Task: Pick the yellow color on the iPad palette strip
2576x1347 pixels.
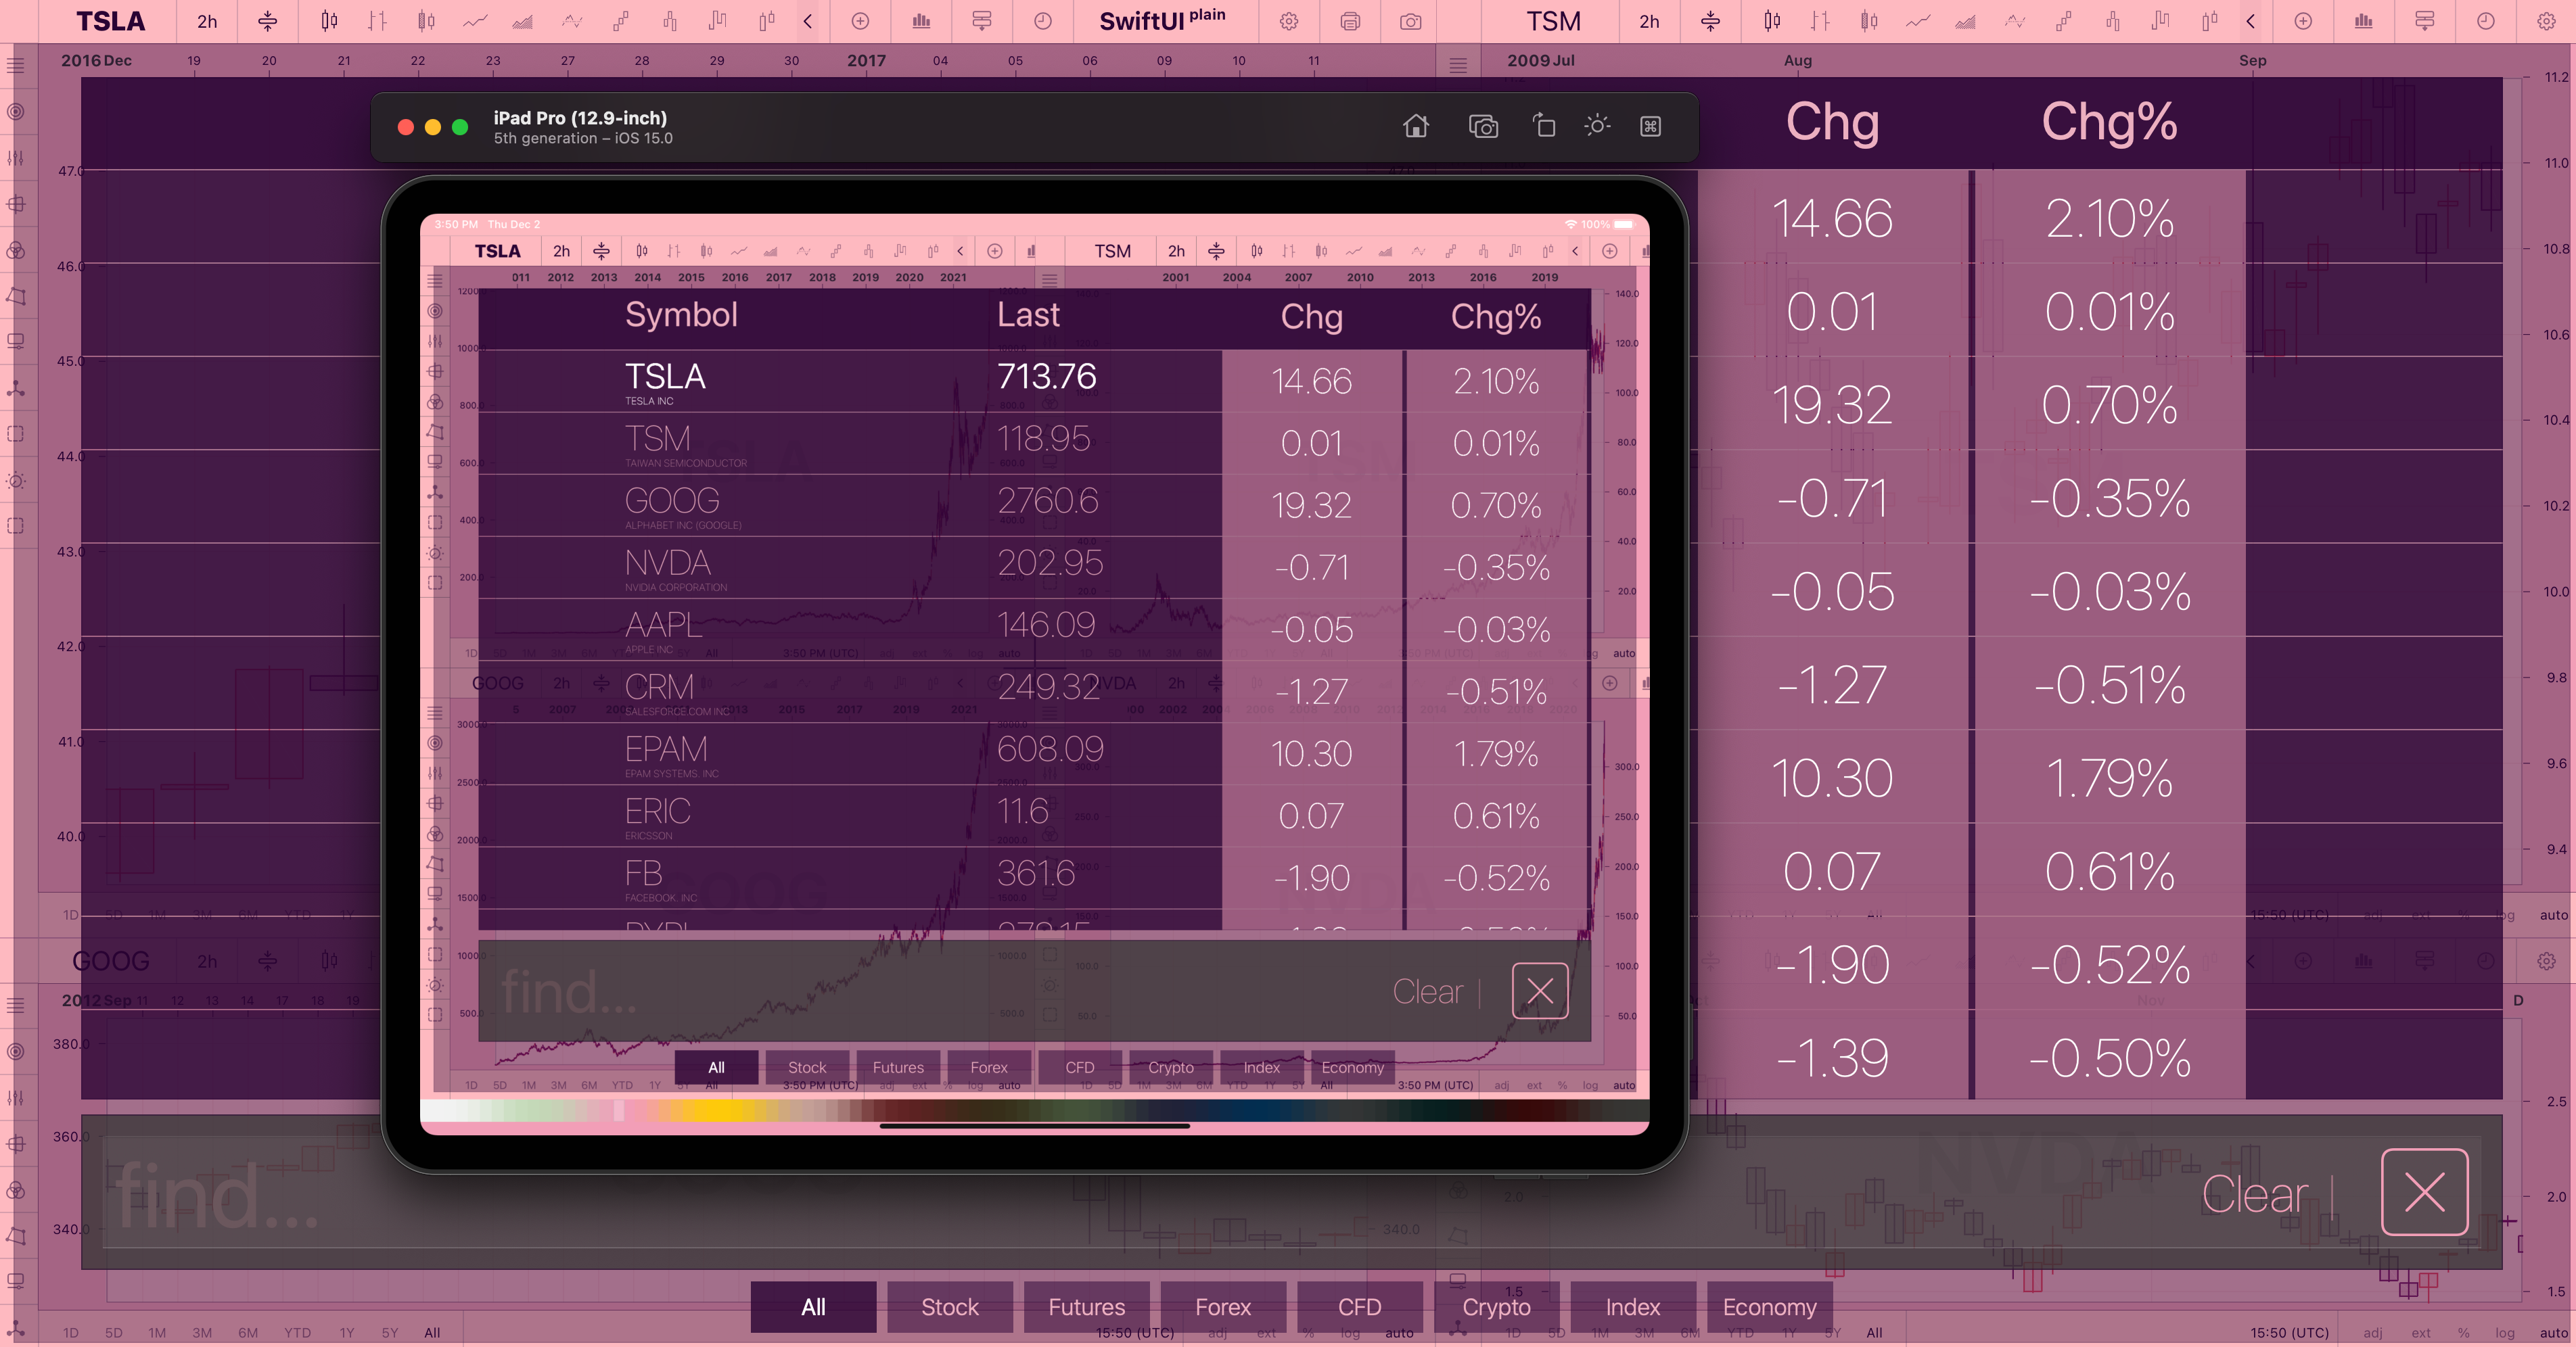Action: click(x=718, y=1110)
